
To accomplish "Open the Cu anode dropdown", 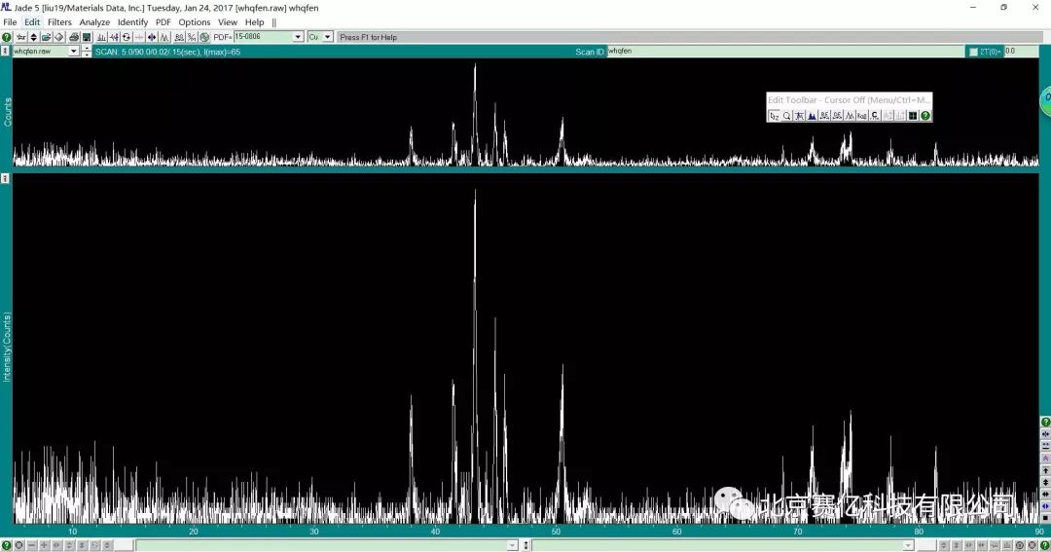I will 327,37.
